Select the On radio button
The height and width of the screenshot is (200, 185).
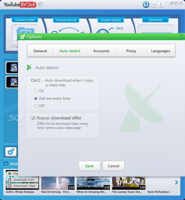36,91
